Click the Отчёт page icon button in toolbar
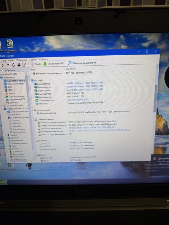The height and width of the screenshot is (225, 169). coord(36,64)
